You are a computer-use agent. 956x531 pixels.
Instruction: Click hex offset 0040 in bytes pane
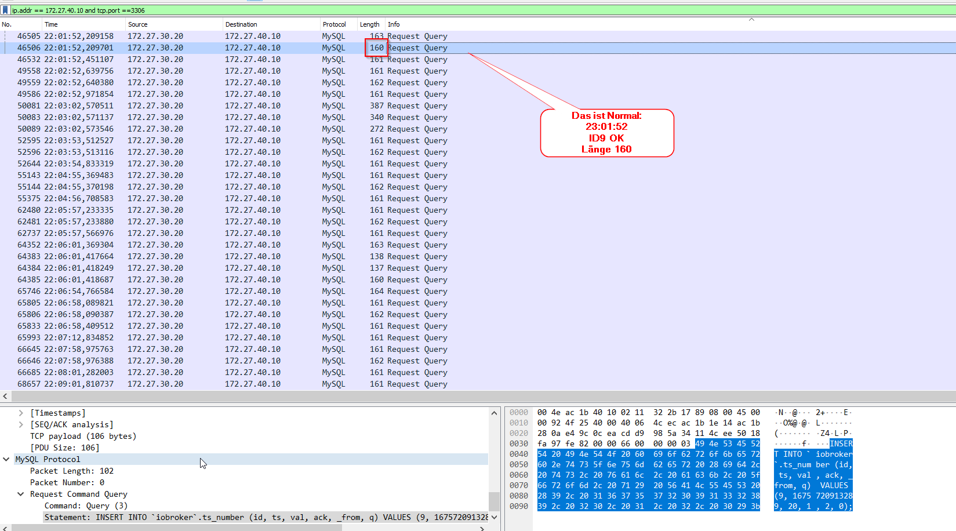point(519,454)
